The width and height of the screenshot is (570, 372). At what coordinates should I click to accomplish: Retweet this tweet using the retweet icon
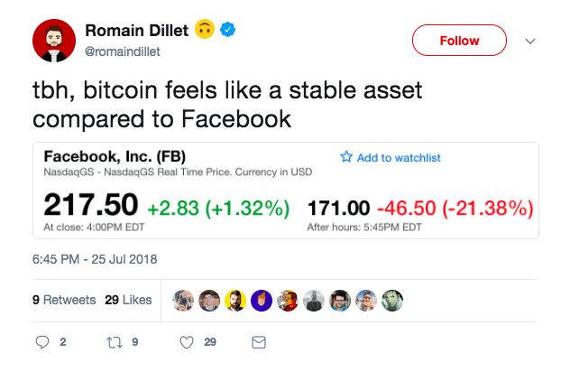point(114,343)
